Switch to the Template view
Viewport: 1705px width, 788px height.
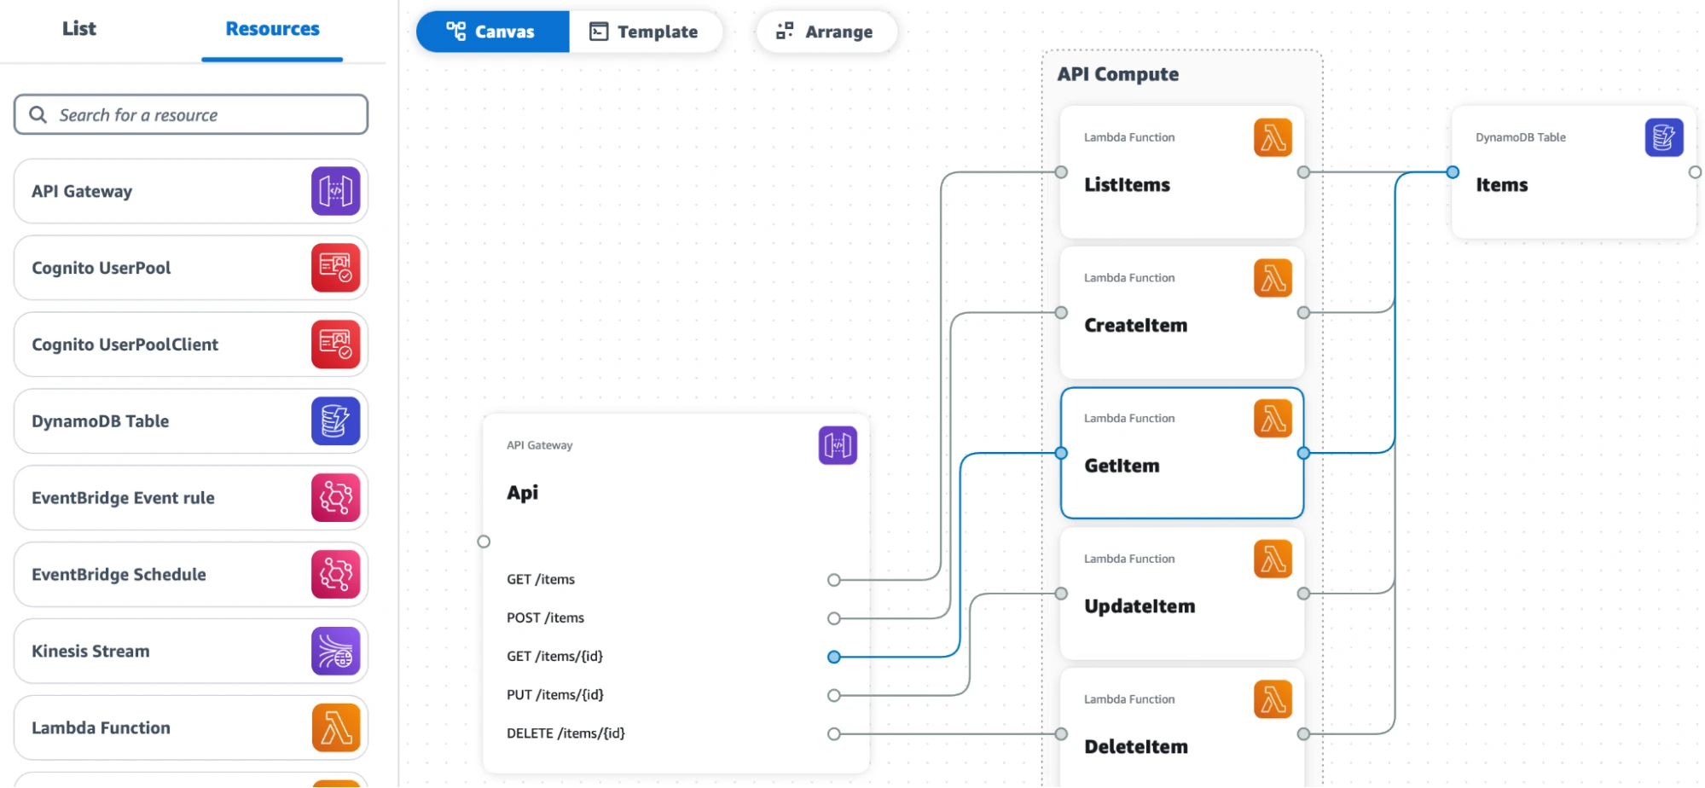pos(645,32)
